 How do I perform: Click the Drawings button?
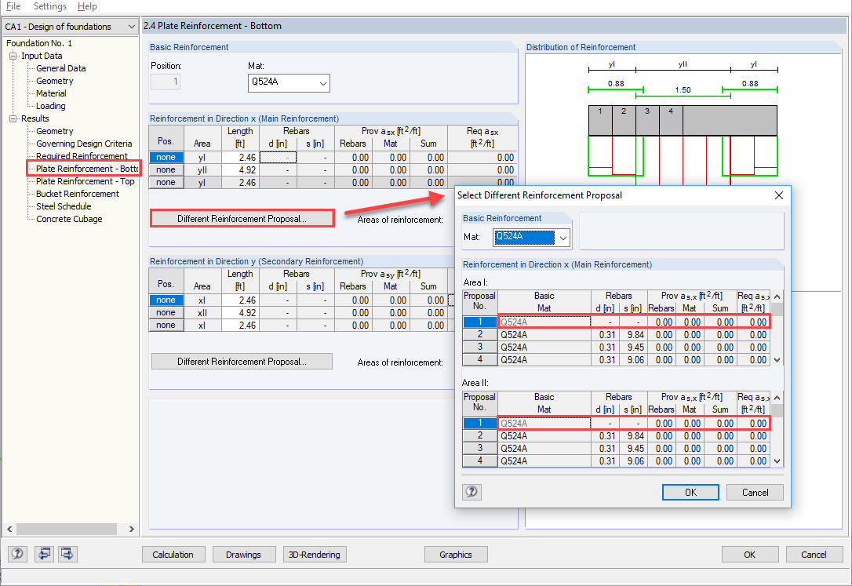point(243,554)
